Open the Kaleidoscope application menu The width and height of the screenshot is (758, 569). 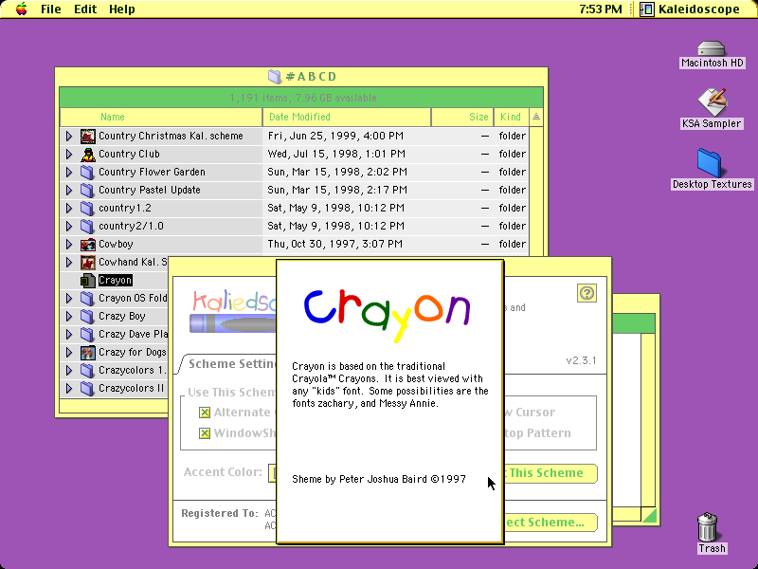(690, 9)
